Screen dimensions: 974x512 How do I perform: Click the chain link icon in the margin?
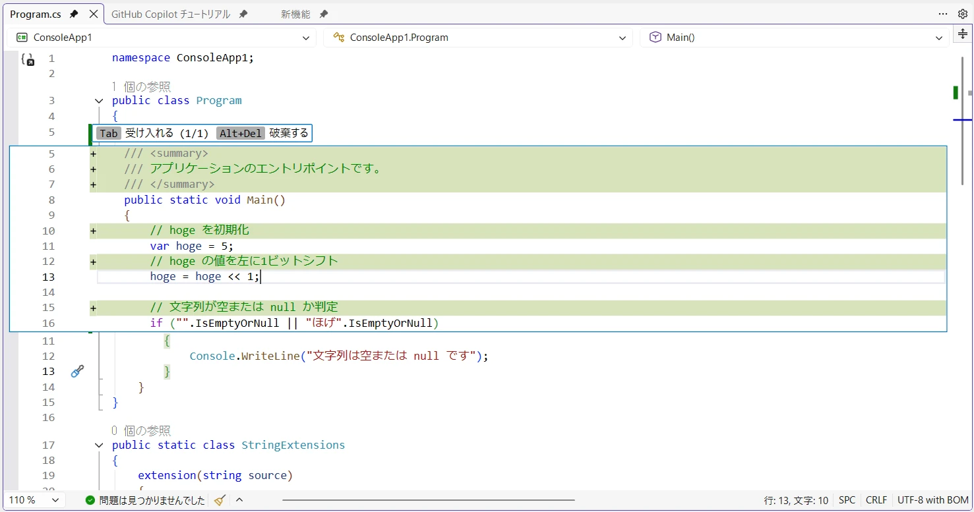pyautogui.click(x=77, y=372)
